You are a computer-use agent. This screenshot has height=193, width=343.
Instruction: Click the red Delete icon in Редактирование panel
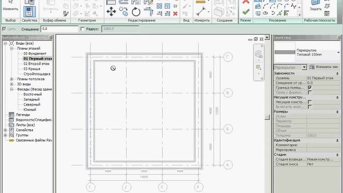pyautogui.click(x=175, y=13)
